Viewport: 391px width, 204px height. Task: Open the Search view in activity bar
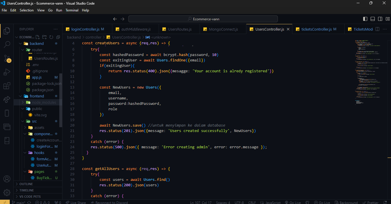(x=7, y=44)
